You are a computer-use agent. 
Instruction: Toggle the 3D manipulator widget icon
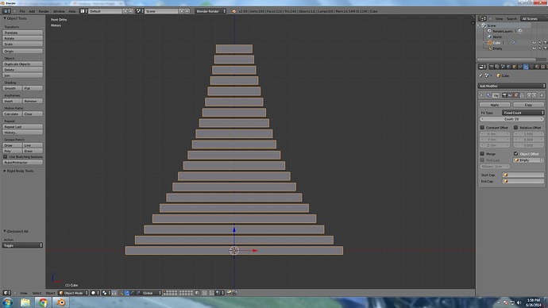pyautogui.click(x=121, y=293)
